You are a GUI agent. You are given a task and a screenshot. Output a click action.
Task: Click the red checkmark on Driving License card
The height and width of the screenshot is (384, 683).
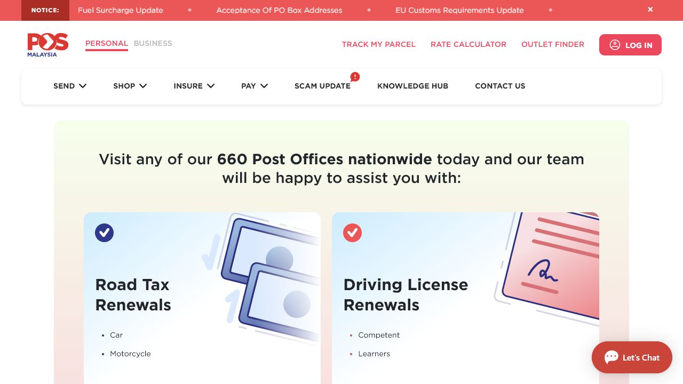point(352,233)
